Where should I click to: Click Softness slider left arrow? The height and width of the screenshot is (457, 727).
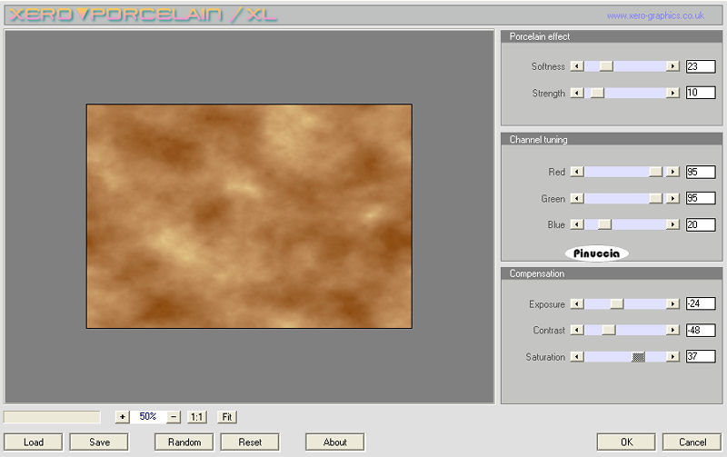coord(577,66)
